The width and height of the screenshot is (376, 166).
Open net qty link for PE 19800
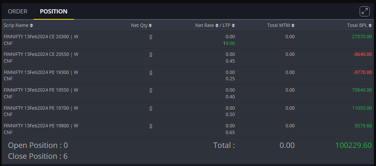pos(151,126)
